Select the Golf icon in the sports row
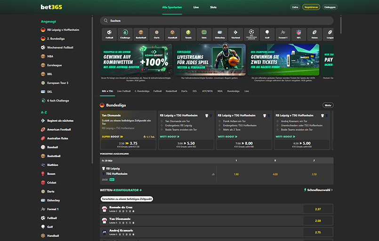 tap(267, 34)
